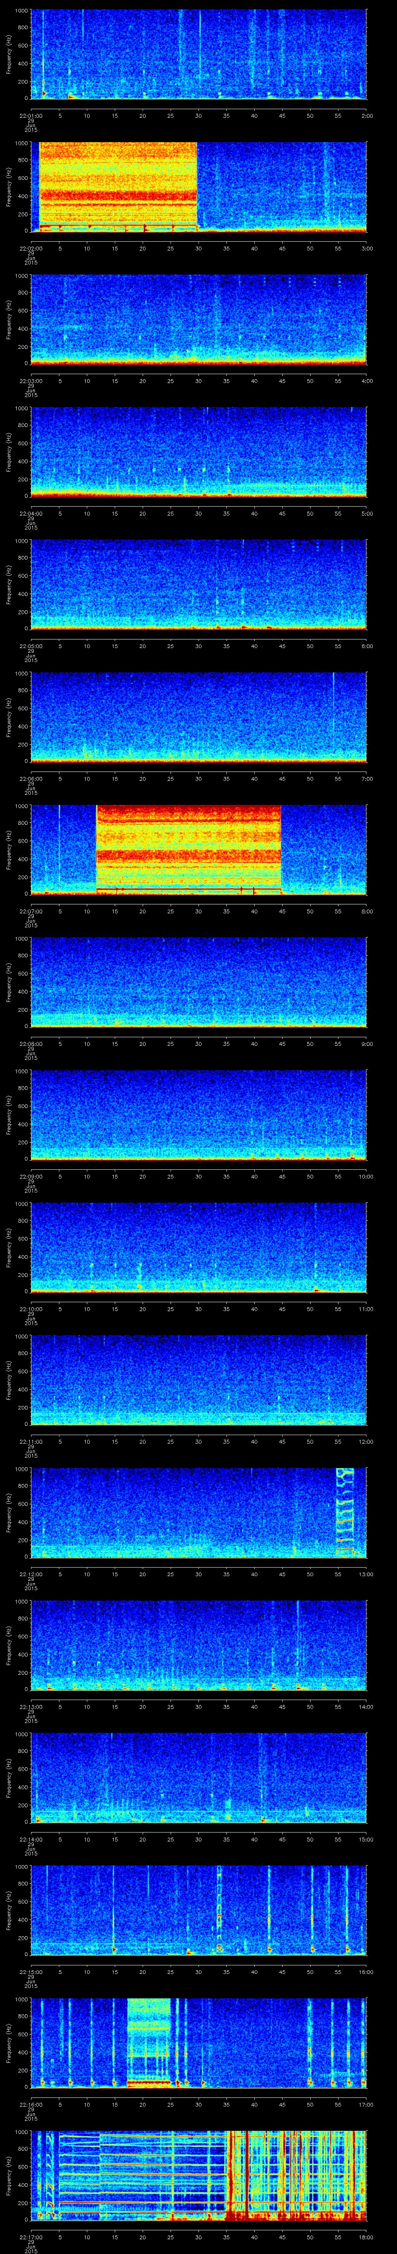
Task: Click the 8:00 end time label
Action: coord(366,911)
